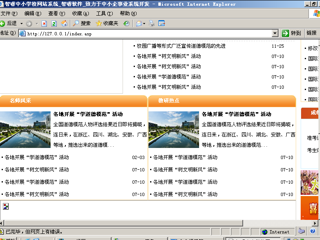Click the festive children banner image
Image resolution: width=320 pixels, height=240 pixels.
(309, 182)
